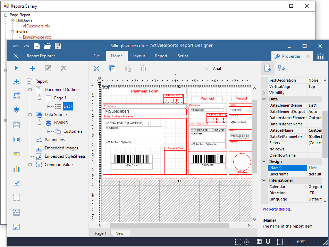Screen dimensions: 329x247
Task: Add a page with the New tab
Action: [120, 233]
